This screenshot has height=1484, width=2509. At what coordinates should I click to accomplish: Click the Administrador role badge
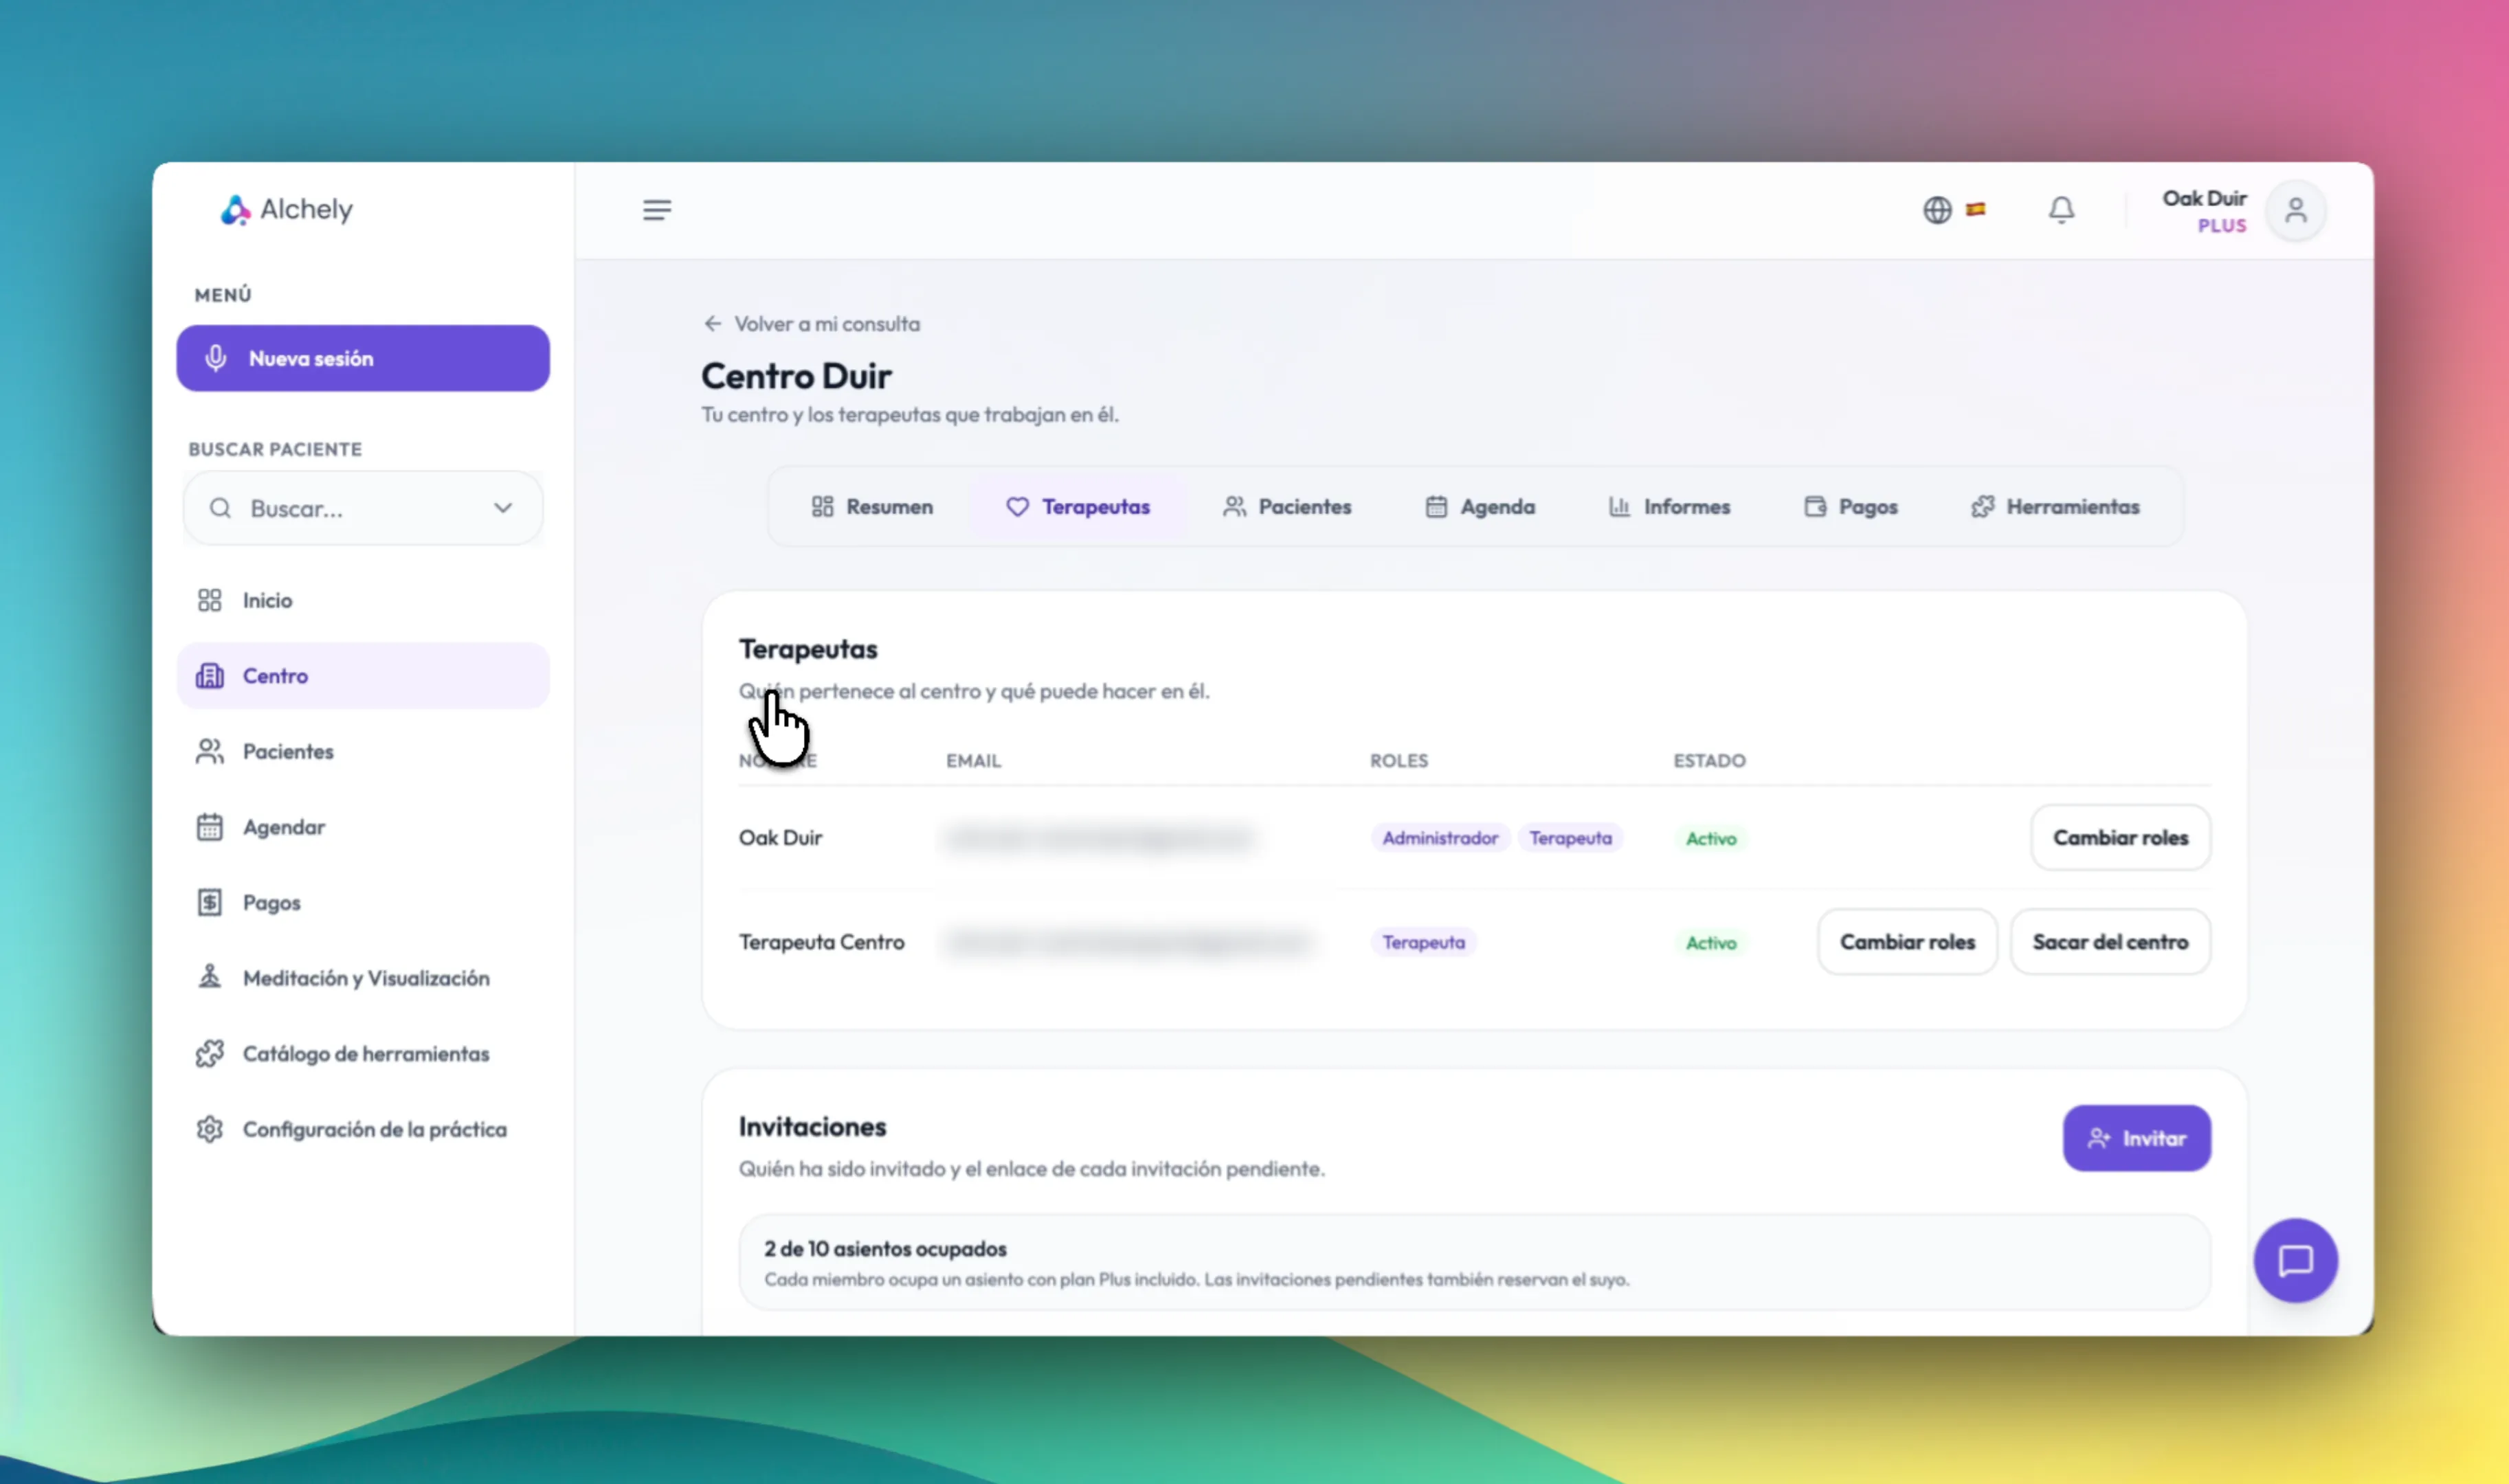point(1440,838)
